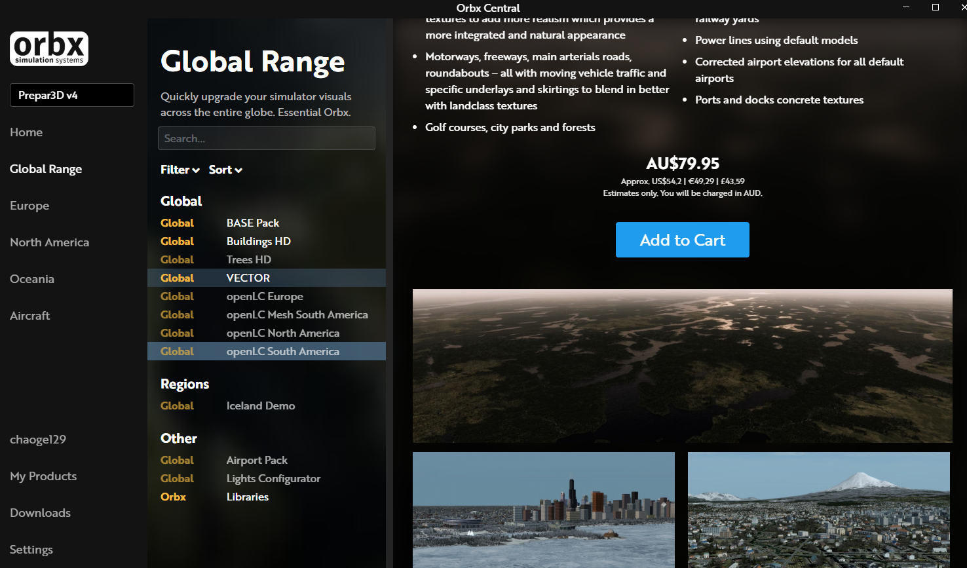Click the Global Range heading
The image size is (967, 568).
(252, 62)
